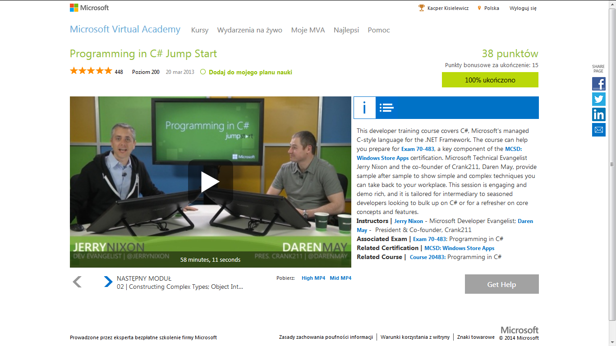Toggle 'Dodaj do mojego planu nauki' radio
Screen dimensions: 616x346
tap(203, 72)
